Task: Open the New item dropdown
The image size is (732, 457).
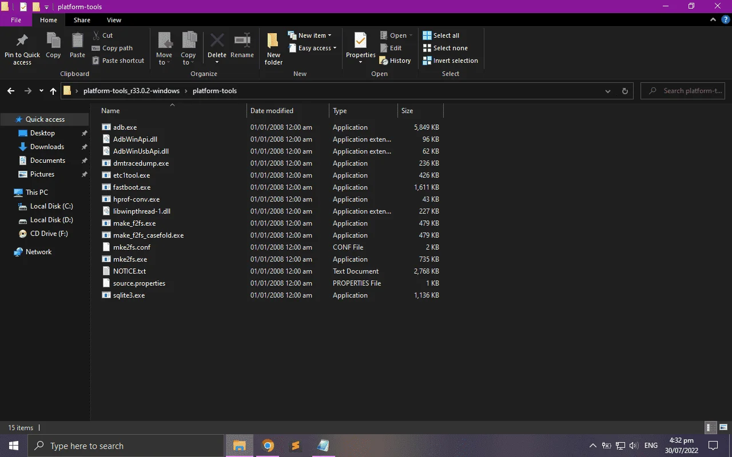Action: click(x=309, y=35)
